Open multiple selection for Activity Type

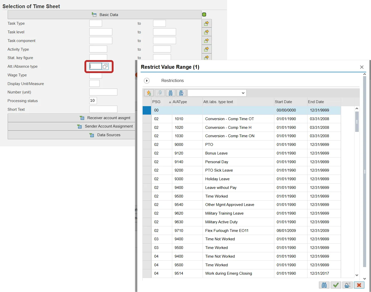(206, 49)
